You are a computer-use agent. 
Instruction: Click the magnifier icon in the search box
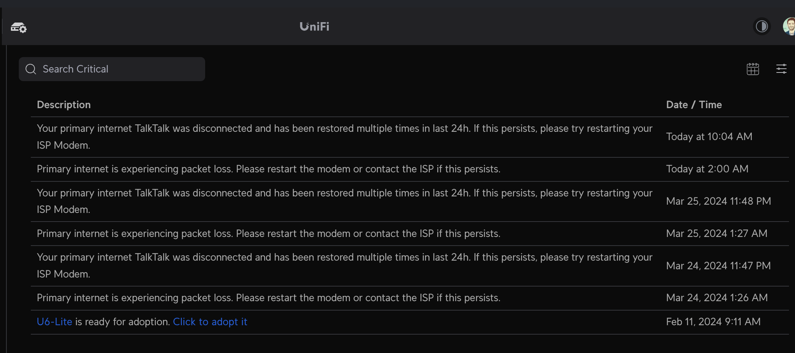click(x=31, y=69)
